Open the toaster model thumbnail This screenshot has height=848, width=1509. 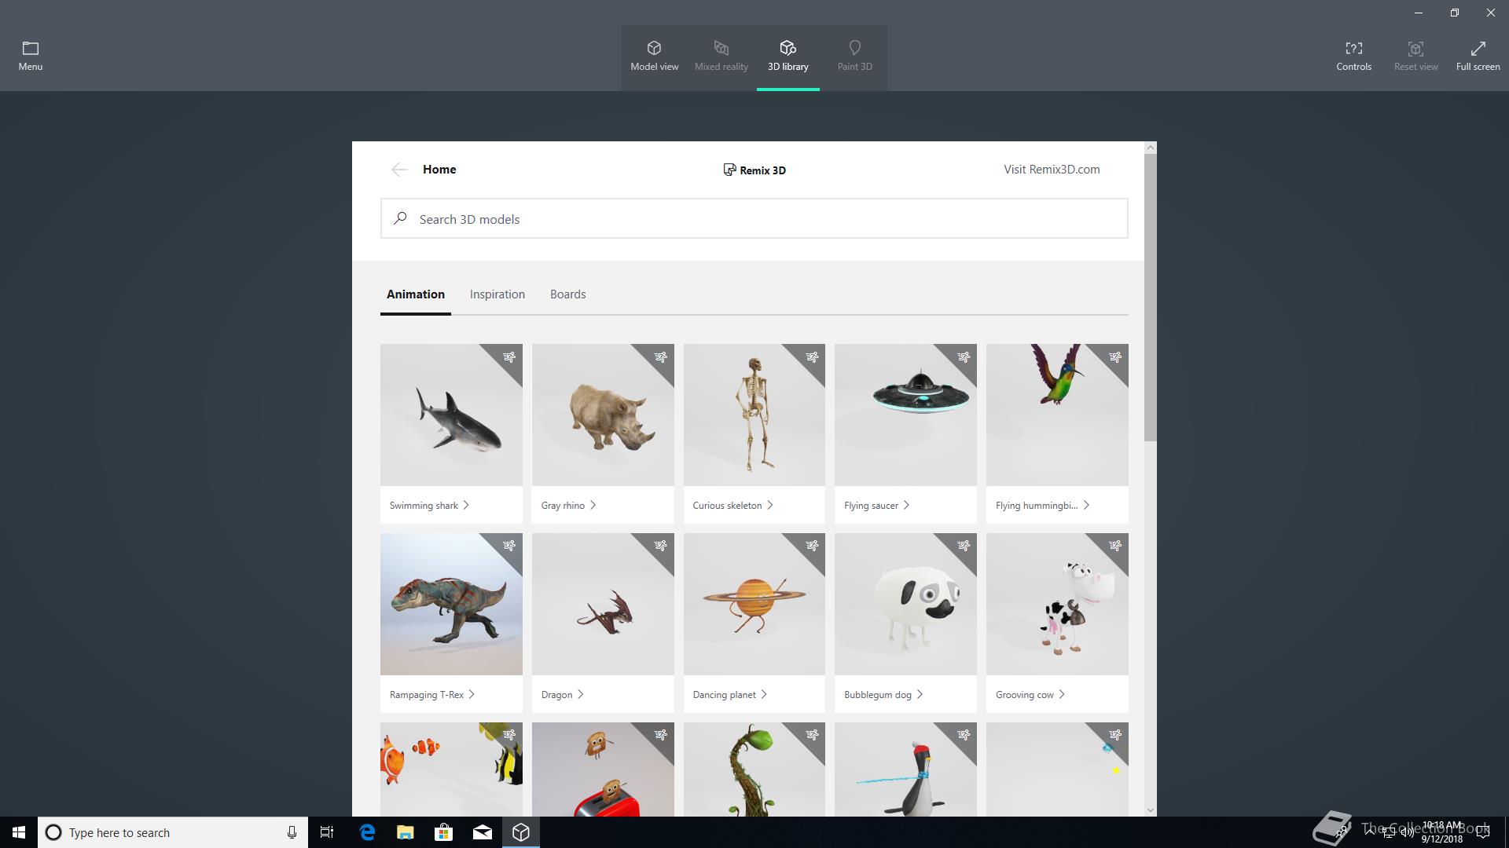coord(603,769)
